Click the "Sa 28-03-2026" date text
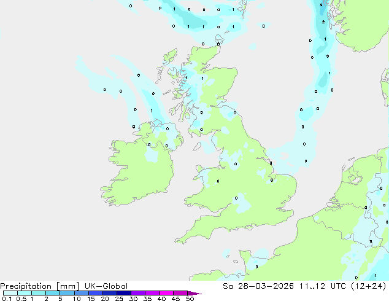This screenshot has width=389, height=301. click(x=258, y=286)
